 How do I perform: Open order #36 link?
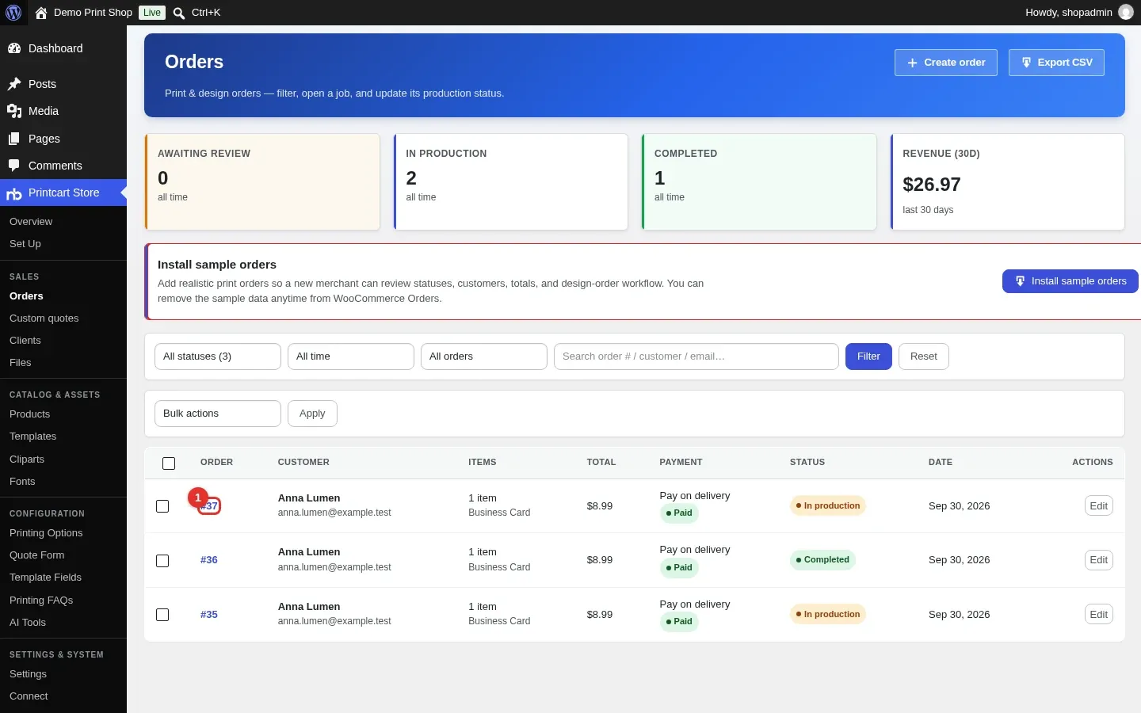pyautogui.click(x=209, y=560)
